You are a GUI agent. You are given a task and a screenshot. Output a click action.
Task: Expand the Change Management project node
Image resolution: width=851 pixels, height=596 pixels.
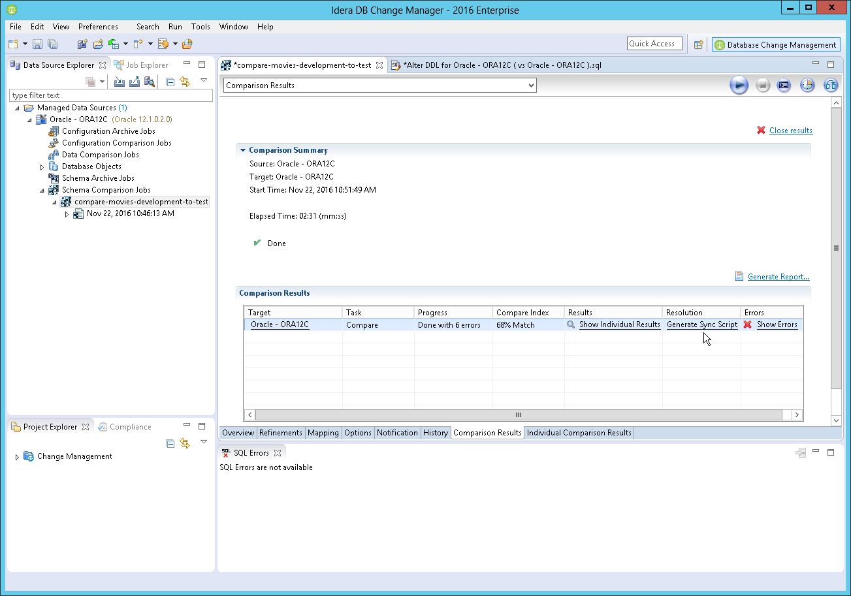click(17, 457)
